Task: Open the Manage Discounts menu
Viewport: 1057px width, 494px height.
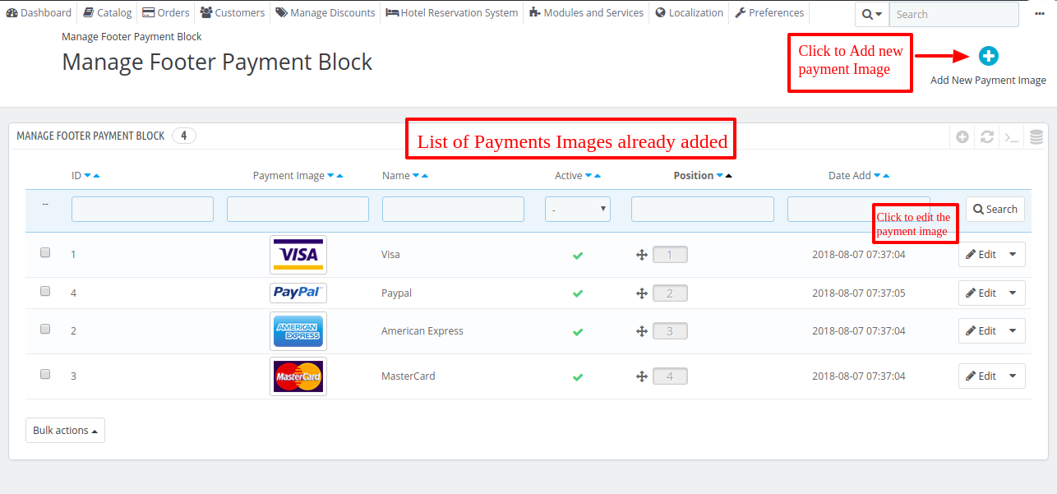Action: [325, 12]
